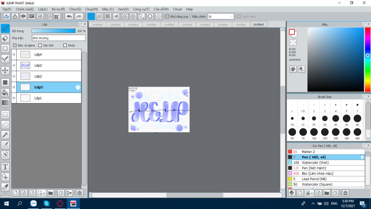Select the Watercolor (Wet) brush

326,163
